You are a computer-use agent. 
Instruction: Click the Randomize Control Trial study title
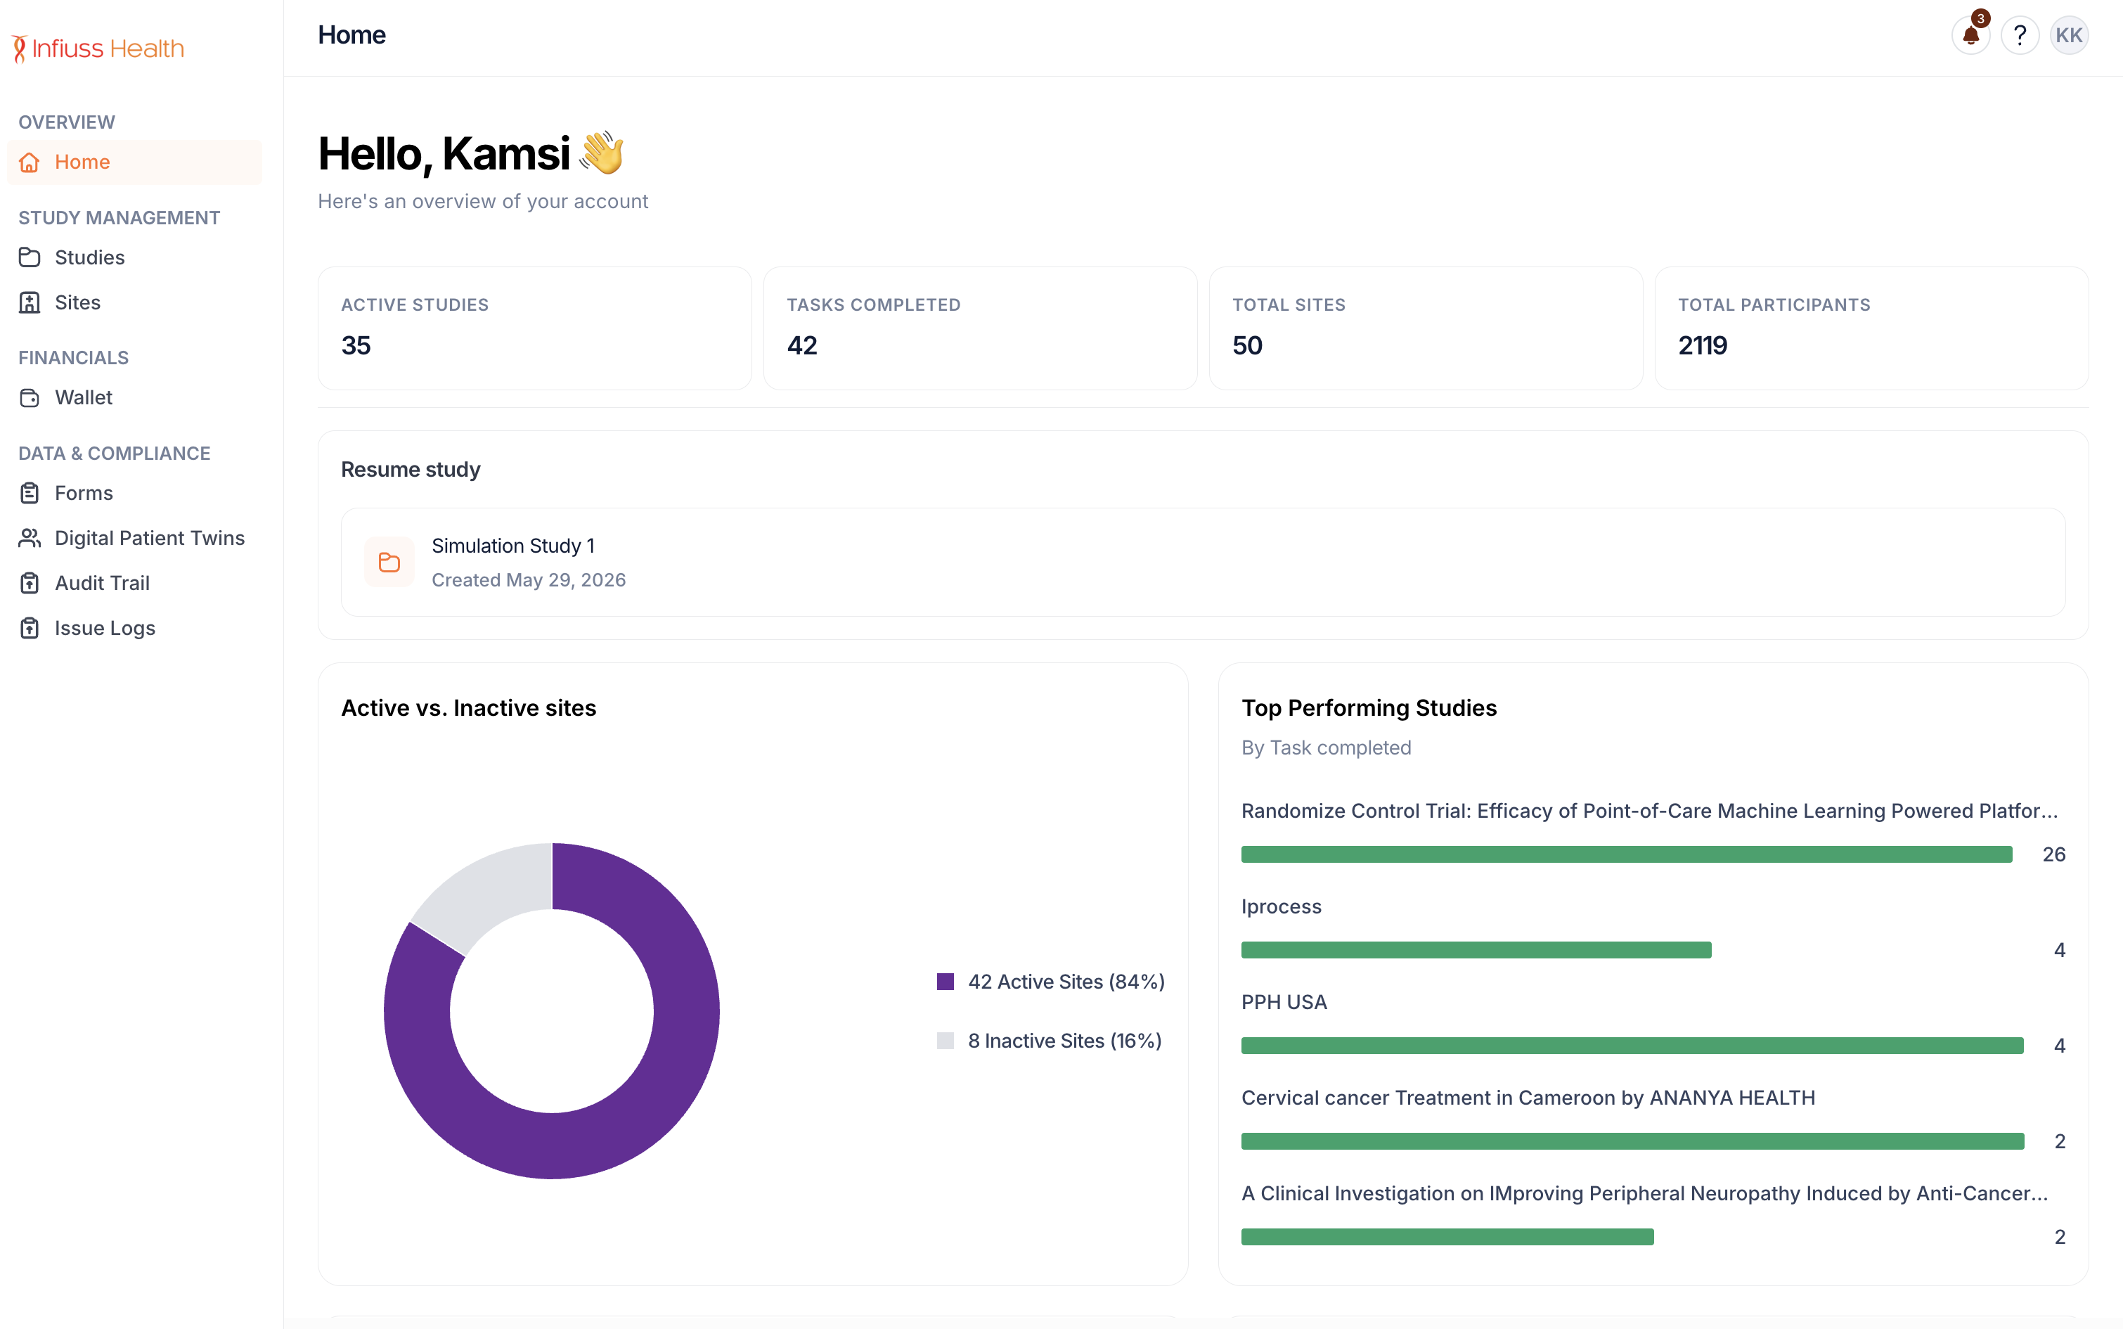click(1649, 810)
